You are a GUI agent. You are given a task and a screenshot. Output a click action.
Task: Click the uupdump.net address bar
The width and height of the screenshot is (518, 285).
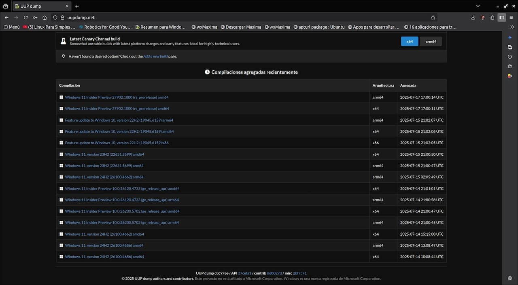(x=243, y=17)
